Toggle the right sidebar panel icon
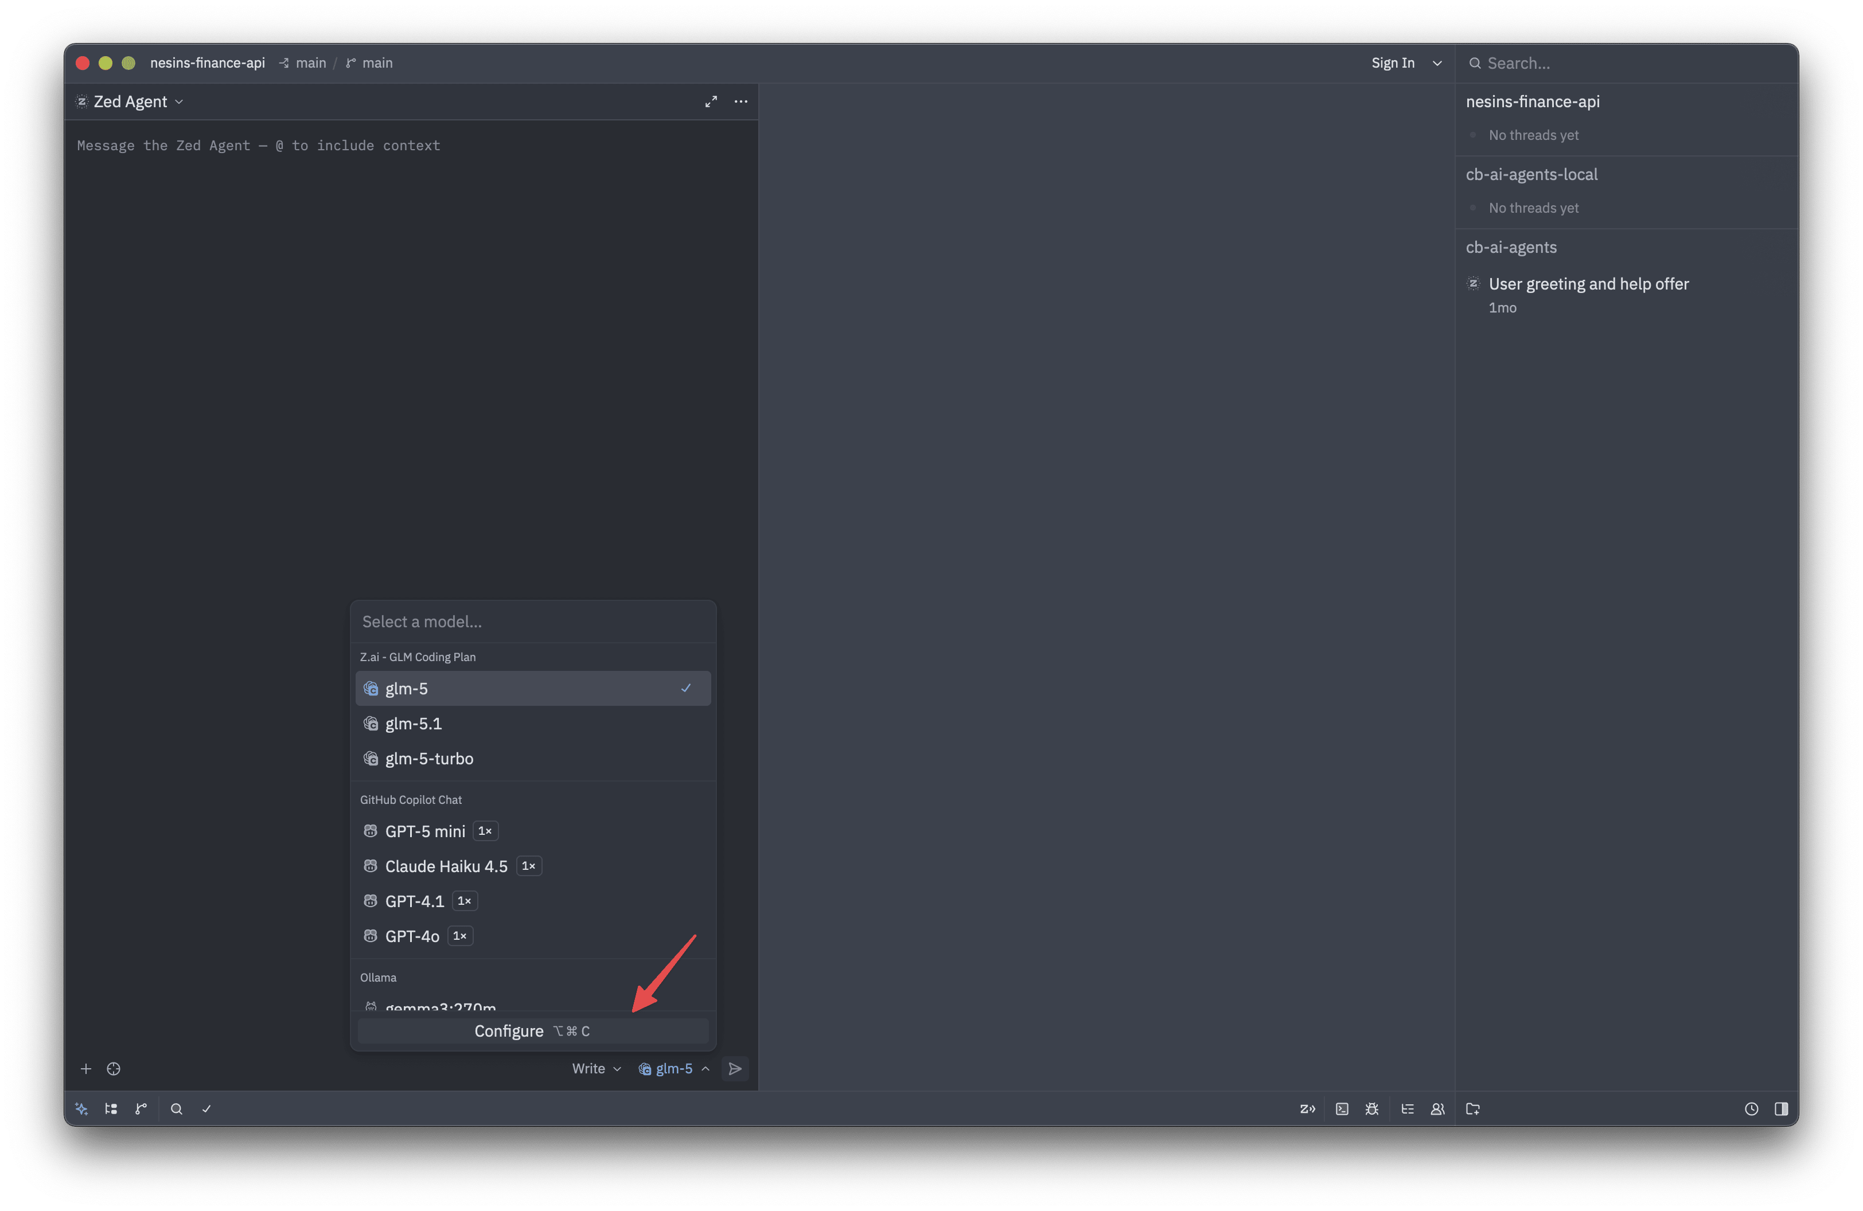This screenshot has height=1211, width=1863. (x=1781, y=1108)
